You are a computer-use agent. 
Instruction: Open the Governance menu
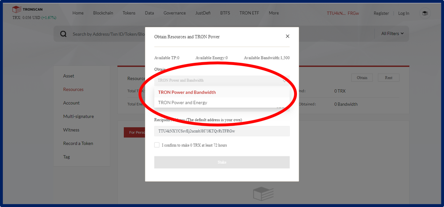point(174,13)
